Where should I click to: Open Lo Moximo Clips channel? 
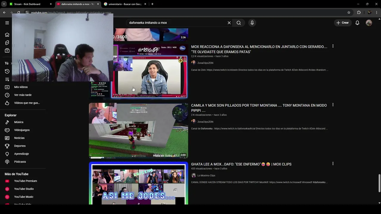[x=206, y=176]
